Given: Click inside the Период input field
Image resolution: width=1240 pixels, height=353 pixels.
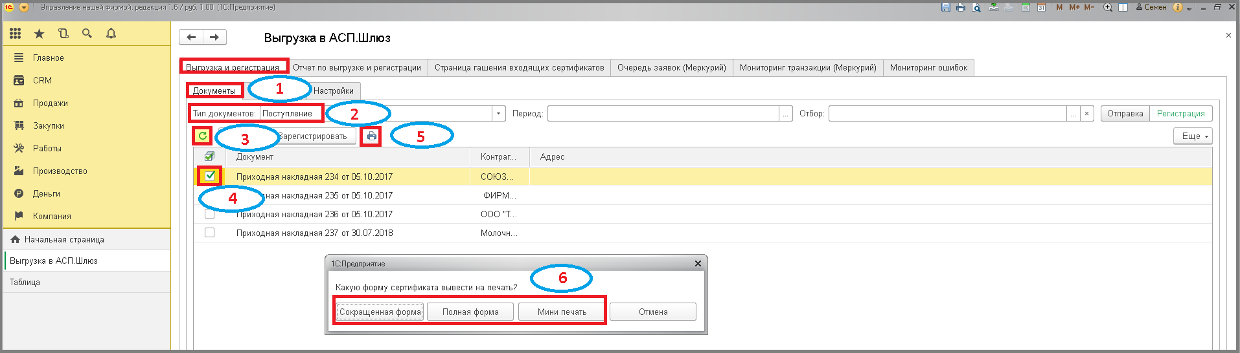Looking at the screenshot, I should pyautogui.click(x=663, y=113).
